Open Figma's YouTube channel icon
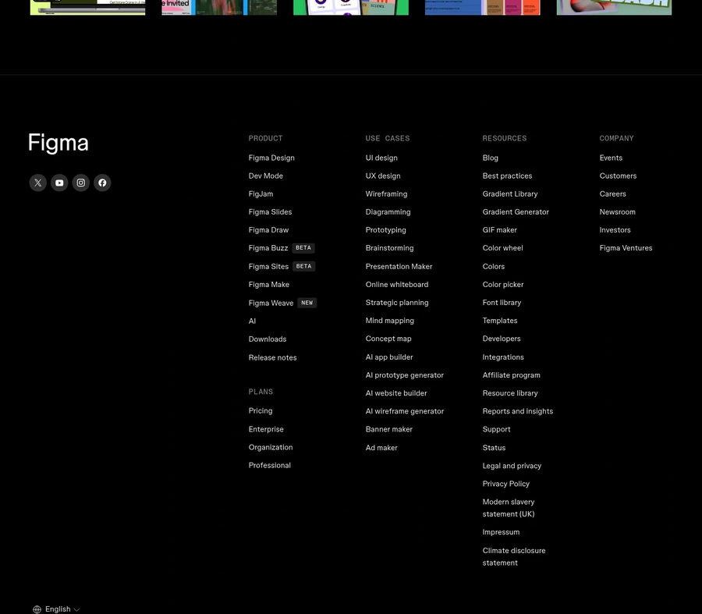The height and width of the screenshot is (614, 702). point(59,183)
